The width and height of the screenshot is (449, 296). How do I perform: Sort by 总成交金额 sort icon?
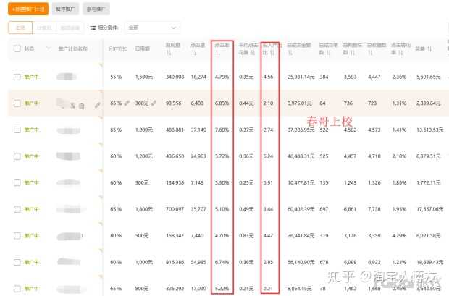(290, 53)
